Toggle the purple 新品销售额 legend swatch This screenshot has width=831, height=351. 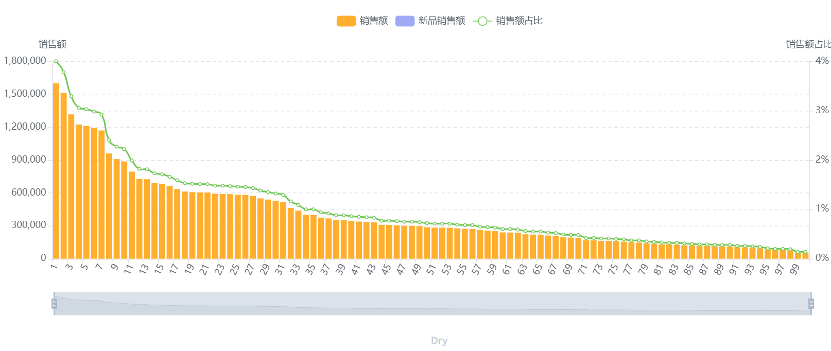tap(405, 21)
